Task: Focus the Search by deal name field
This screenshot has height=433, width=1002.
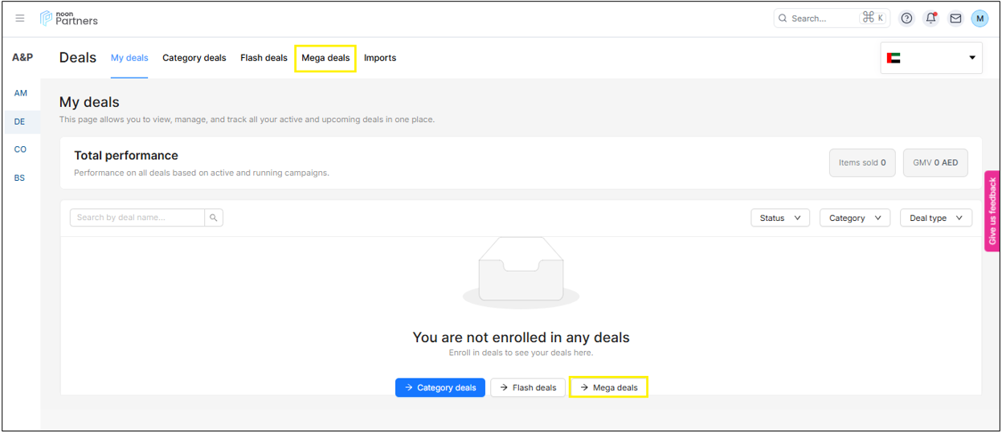Action: 137,218
